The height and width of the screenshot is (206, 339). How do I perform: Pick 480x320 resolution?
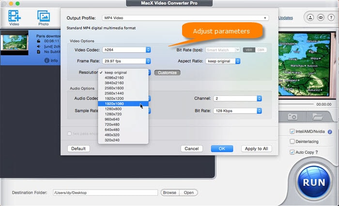(x=123, y=135)
